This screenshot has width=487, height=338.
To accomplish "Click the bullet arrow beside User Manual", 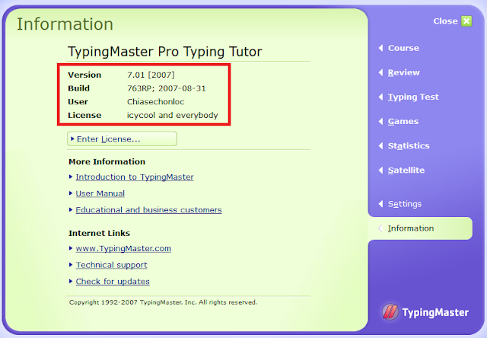I will (71, 193).
